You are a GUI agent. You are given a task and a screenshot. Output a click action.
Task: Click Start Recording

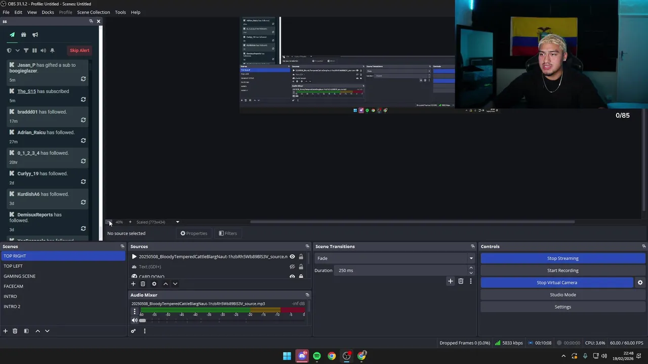(563, 270)
